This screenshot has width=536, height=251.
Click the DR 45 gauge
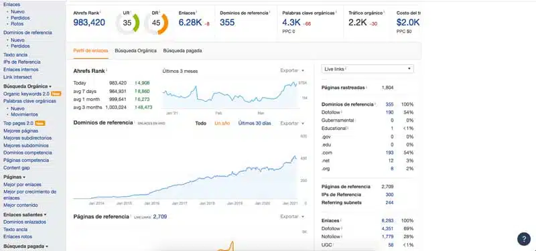point(156,23)
